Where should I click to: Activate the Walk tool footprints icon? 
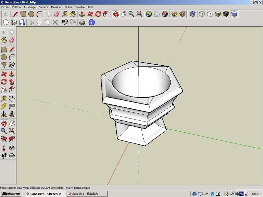coord(4,156)
